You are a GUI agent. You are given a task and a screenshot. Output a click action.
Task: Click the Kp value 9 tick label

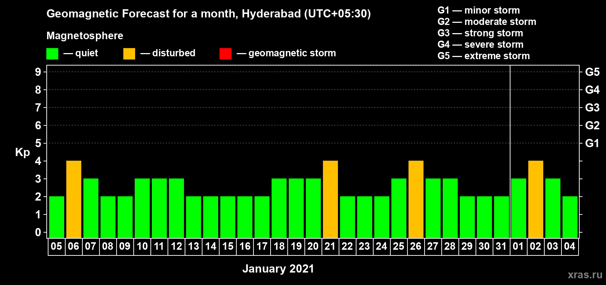tap(38, 72)
